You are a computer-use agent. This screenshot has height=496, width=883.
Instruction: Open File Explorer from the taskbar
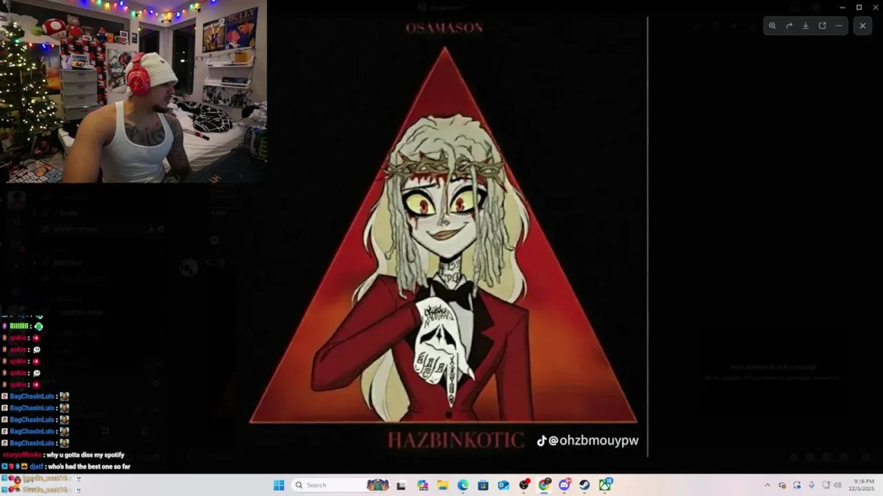click(443, 485)
